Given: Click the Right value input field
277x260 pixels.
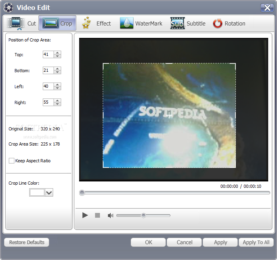Looking at the screenshot, I should (x=48, y=102).
